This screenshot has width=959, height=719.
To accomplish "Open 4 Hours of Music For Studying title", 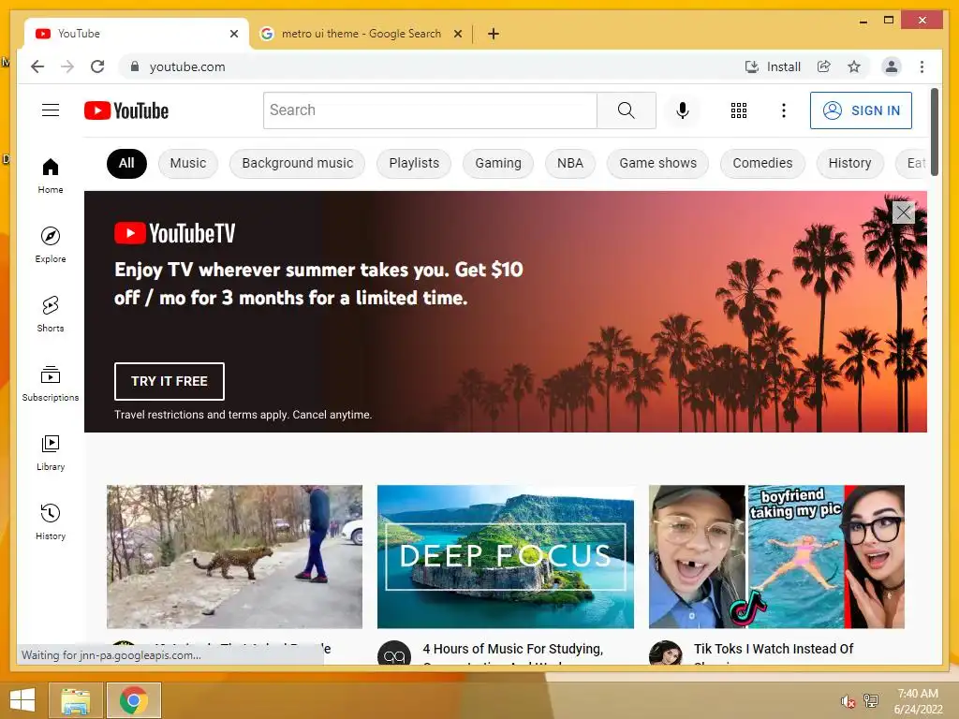I will pyautogui.click(x=512, y=649).
